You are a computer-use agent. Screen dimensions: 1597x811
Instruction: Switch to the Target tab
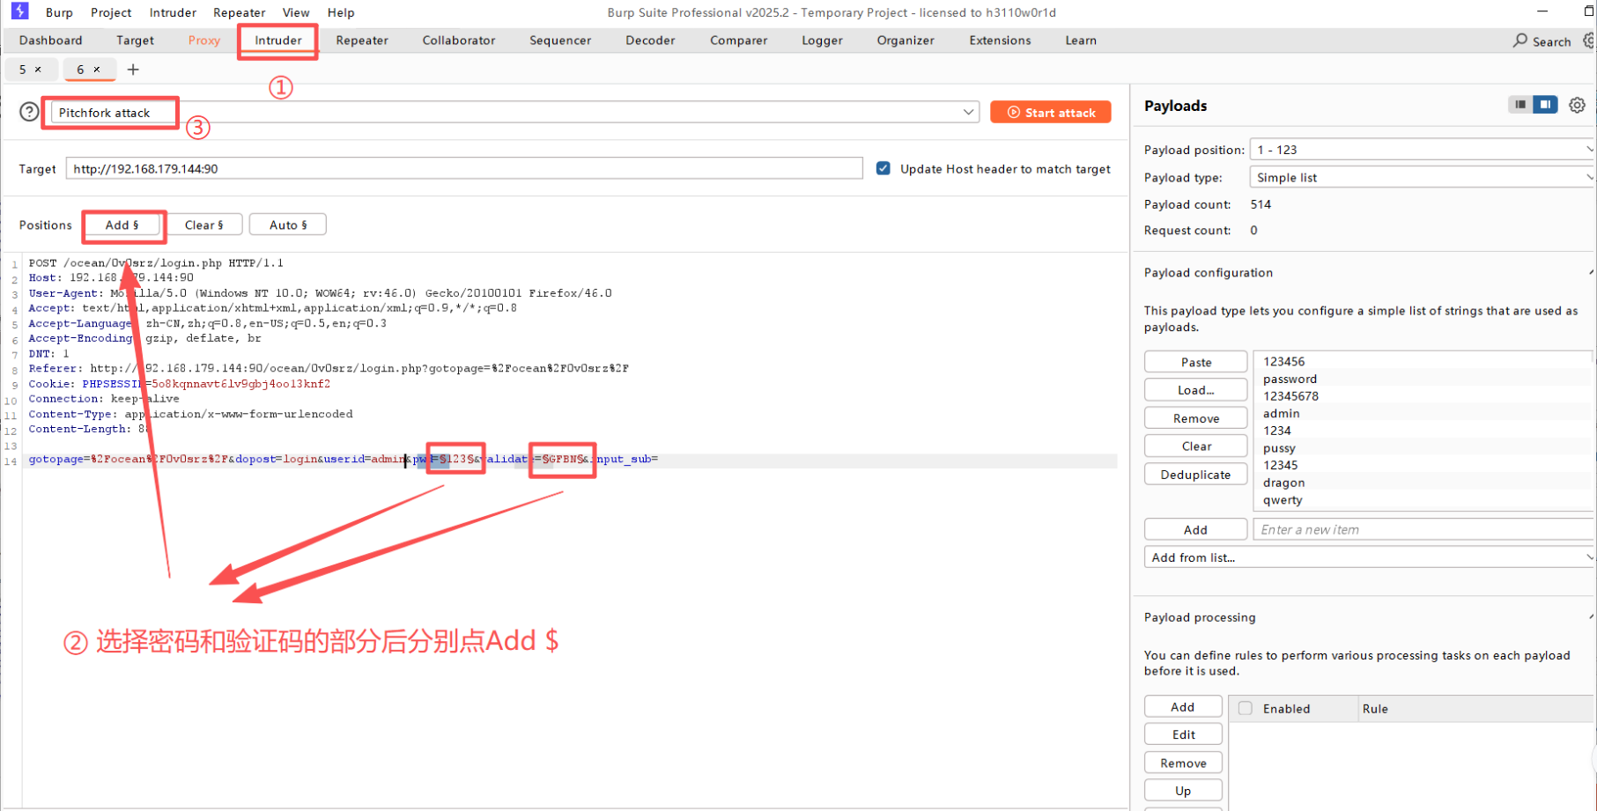click(x=135, y=41)
